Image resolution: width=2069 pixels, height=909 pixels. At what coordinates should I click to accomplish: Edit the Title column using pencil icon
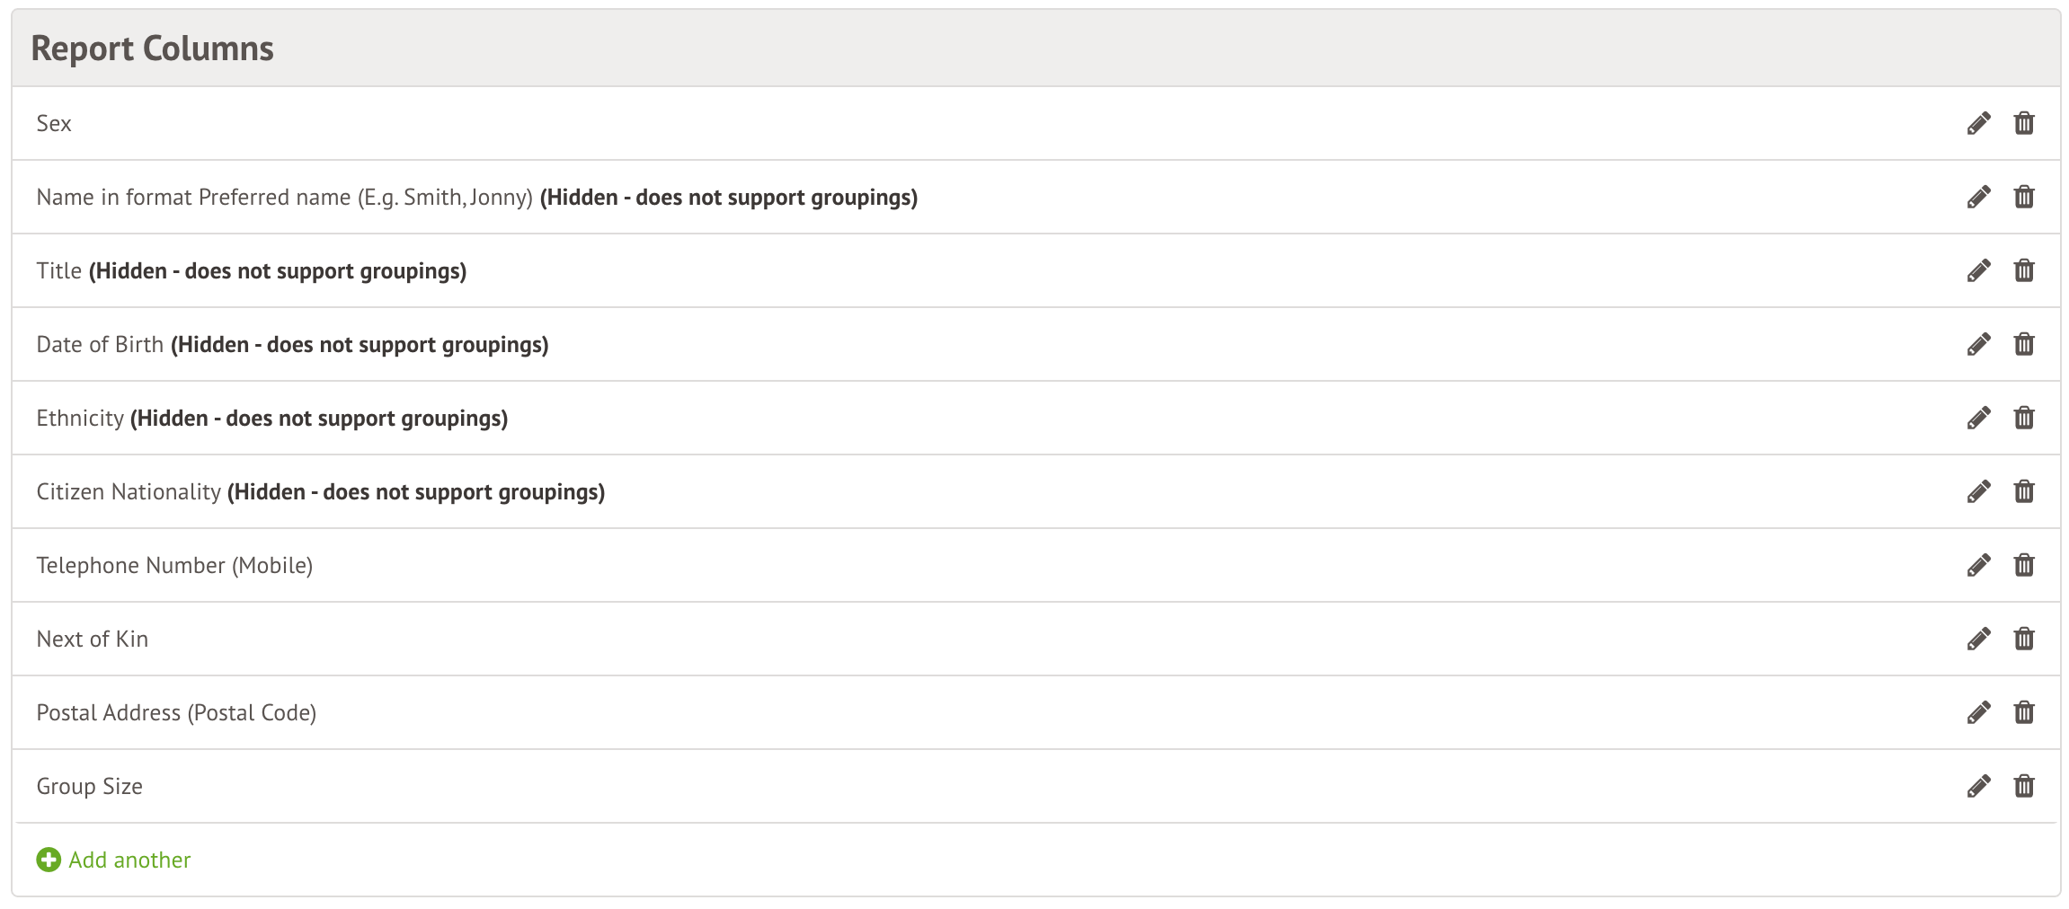[1978, 270]
